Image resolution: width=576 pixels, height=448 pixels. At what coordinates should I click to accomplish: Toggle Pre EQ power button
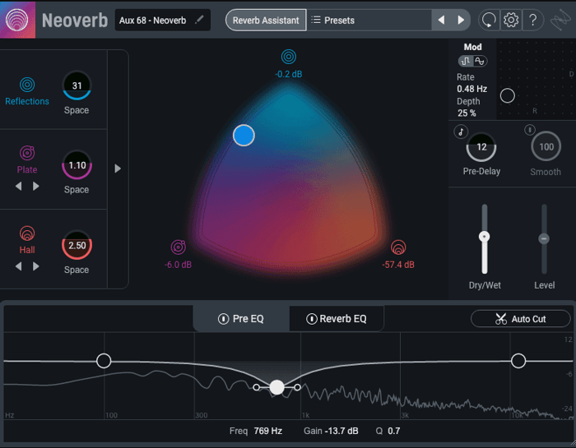pos(223,319)
